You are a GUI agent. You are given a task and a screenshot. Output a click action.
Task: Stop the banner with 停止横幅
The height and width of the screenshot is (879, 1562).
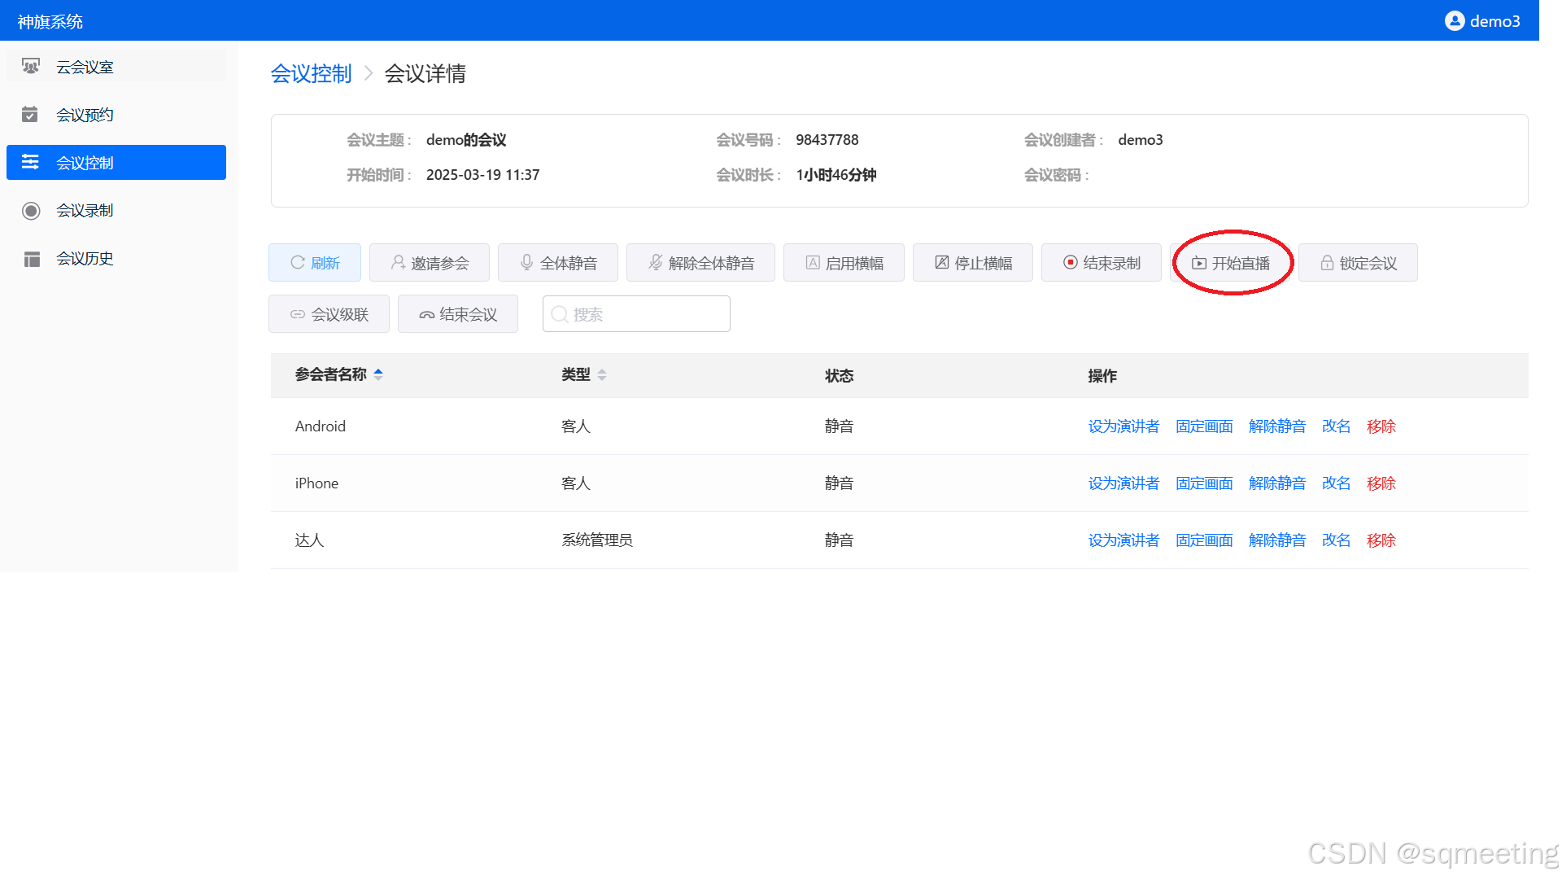pos(973,263)
